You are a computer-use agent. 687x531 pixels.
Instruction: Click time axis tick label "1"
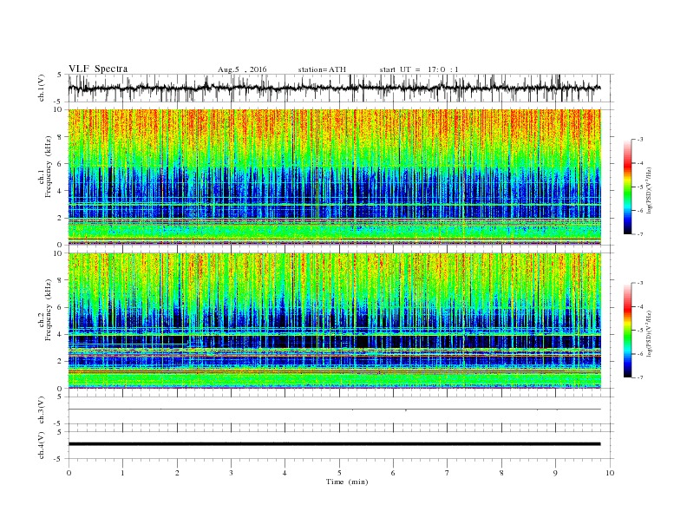tap(122, 473)
